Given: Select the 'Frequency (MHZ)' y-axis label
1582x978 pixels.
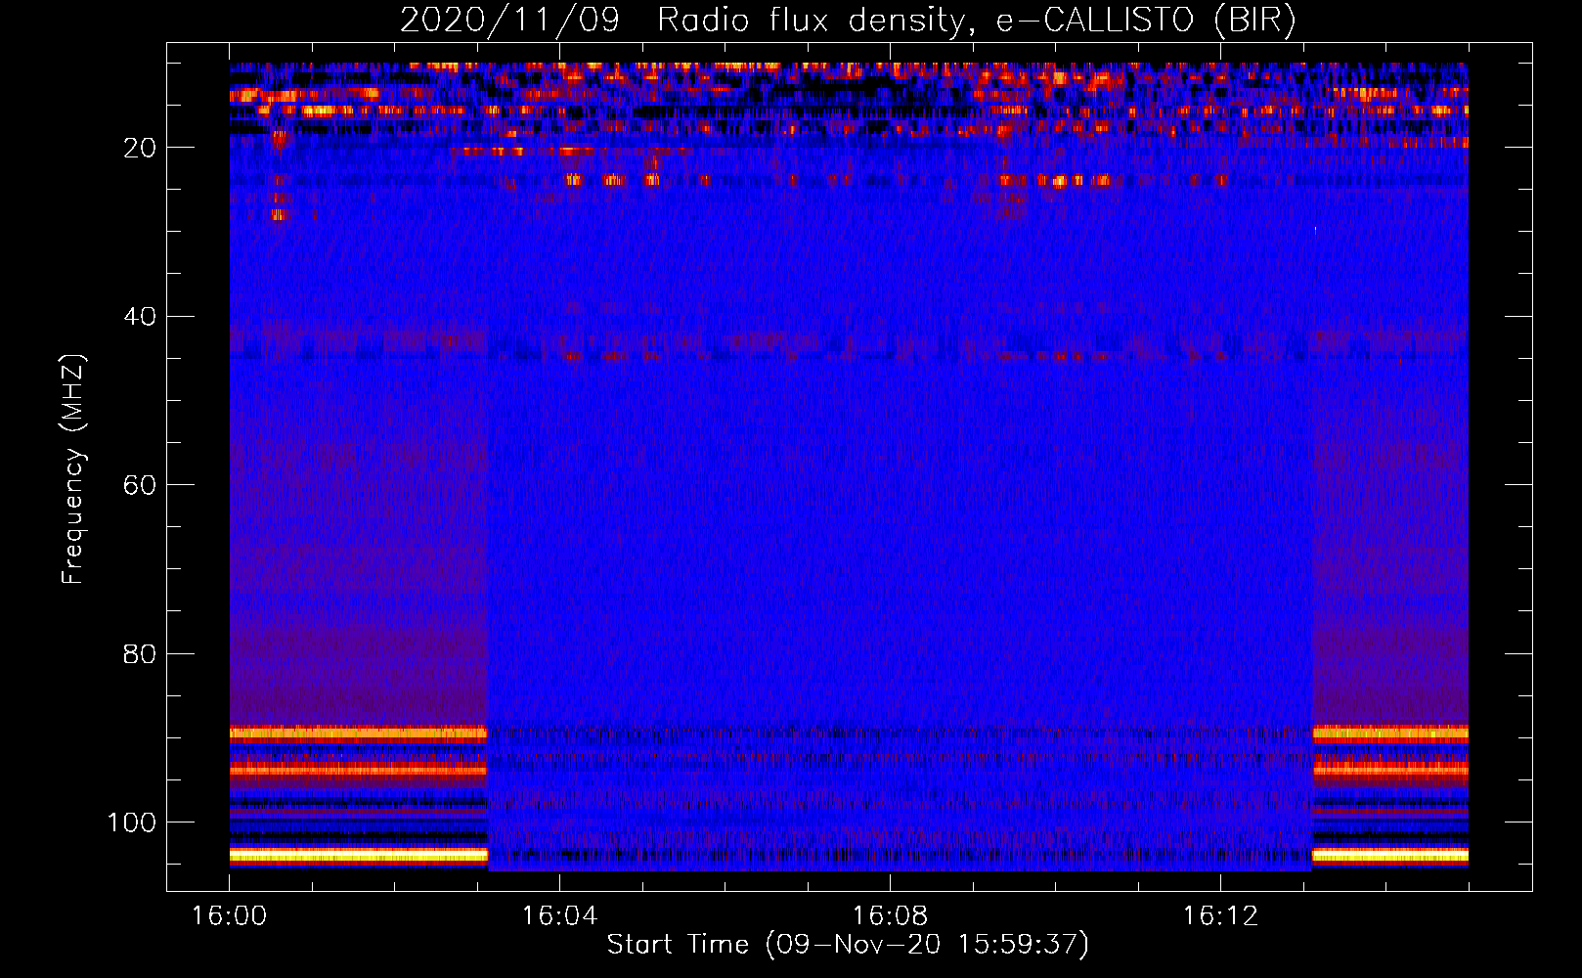Looking at the screenshot, I should tap(73, 468).
